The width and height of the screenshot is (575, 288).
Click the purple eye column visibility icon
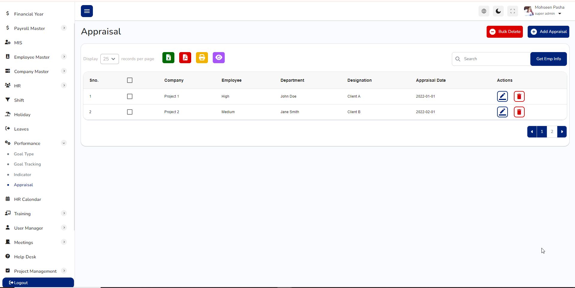pos(219,58)
